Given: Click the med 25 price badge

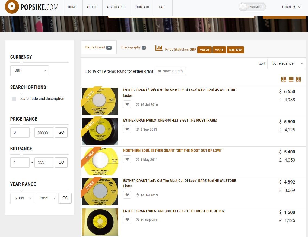Looking at the screenshot, I should pyautogui.click(x=205, y=50).
